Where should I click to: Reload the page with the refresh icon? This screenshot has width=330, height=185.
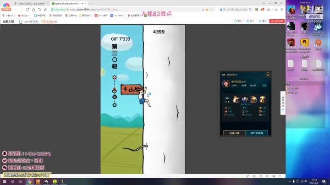click(x=27, y=10)
